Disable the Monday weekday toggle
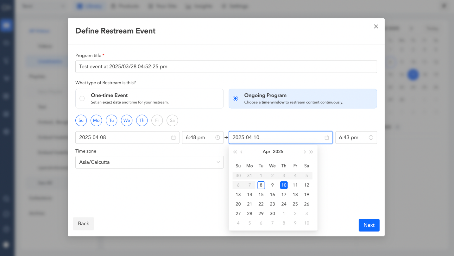This screenshot has height=257, width=454. [x=96, y=120]
